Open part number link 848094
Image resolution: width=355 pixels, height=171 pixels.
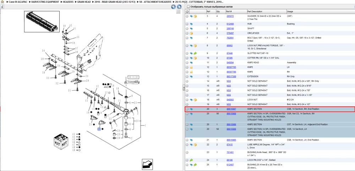(230, 63)
